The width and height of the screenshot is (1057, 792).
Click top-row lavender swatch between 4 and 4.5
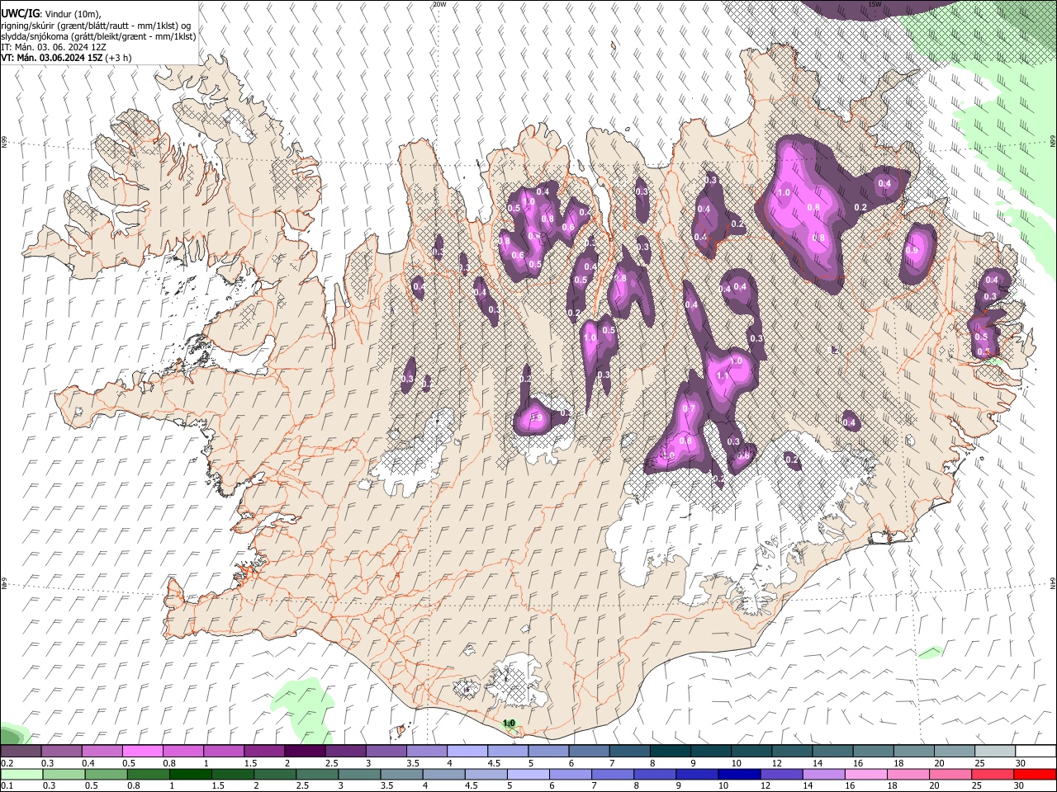point(467,751)
